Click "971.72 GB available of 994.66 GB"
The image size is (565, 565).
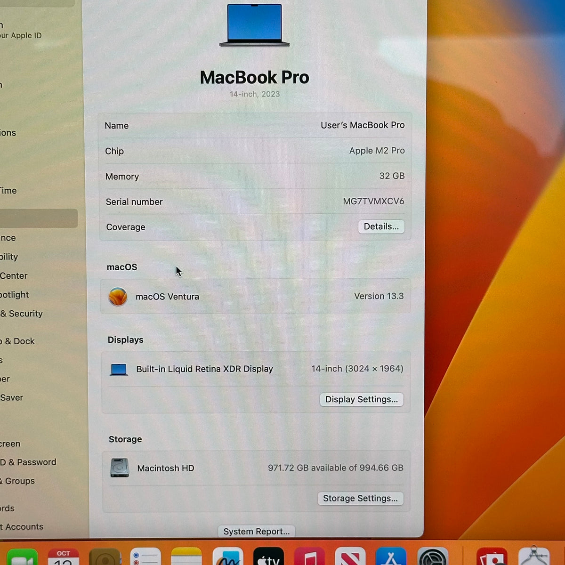pyautogui.click(x=336, y=468)
